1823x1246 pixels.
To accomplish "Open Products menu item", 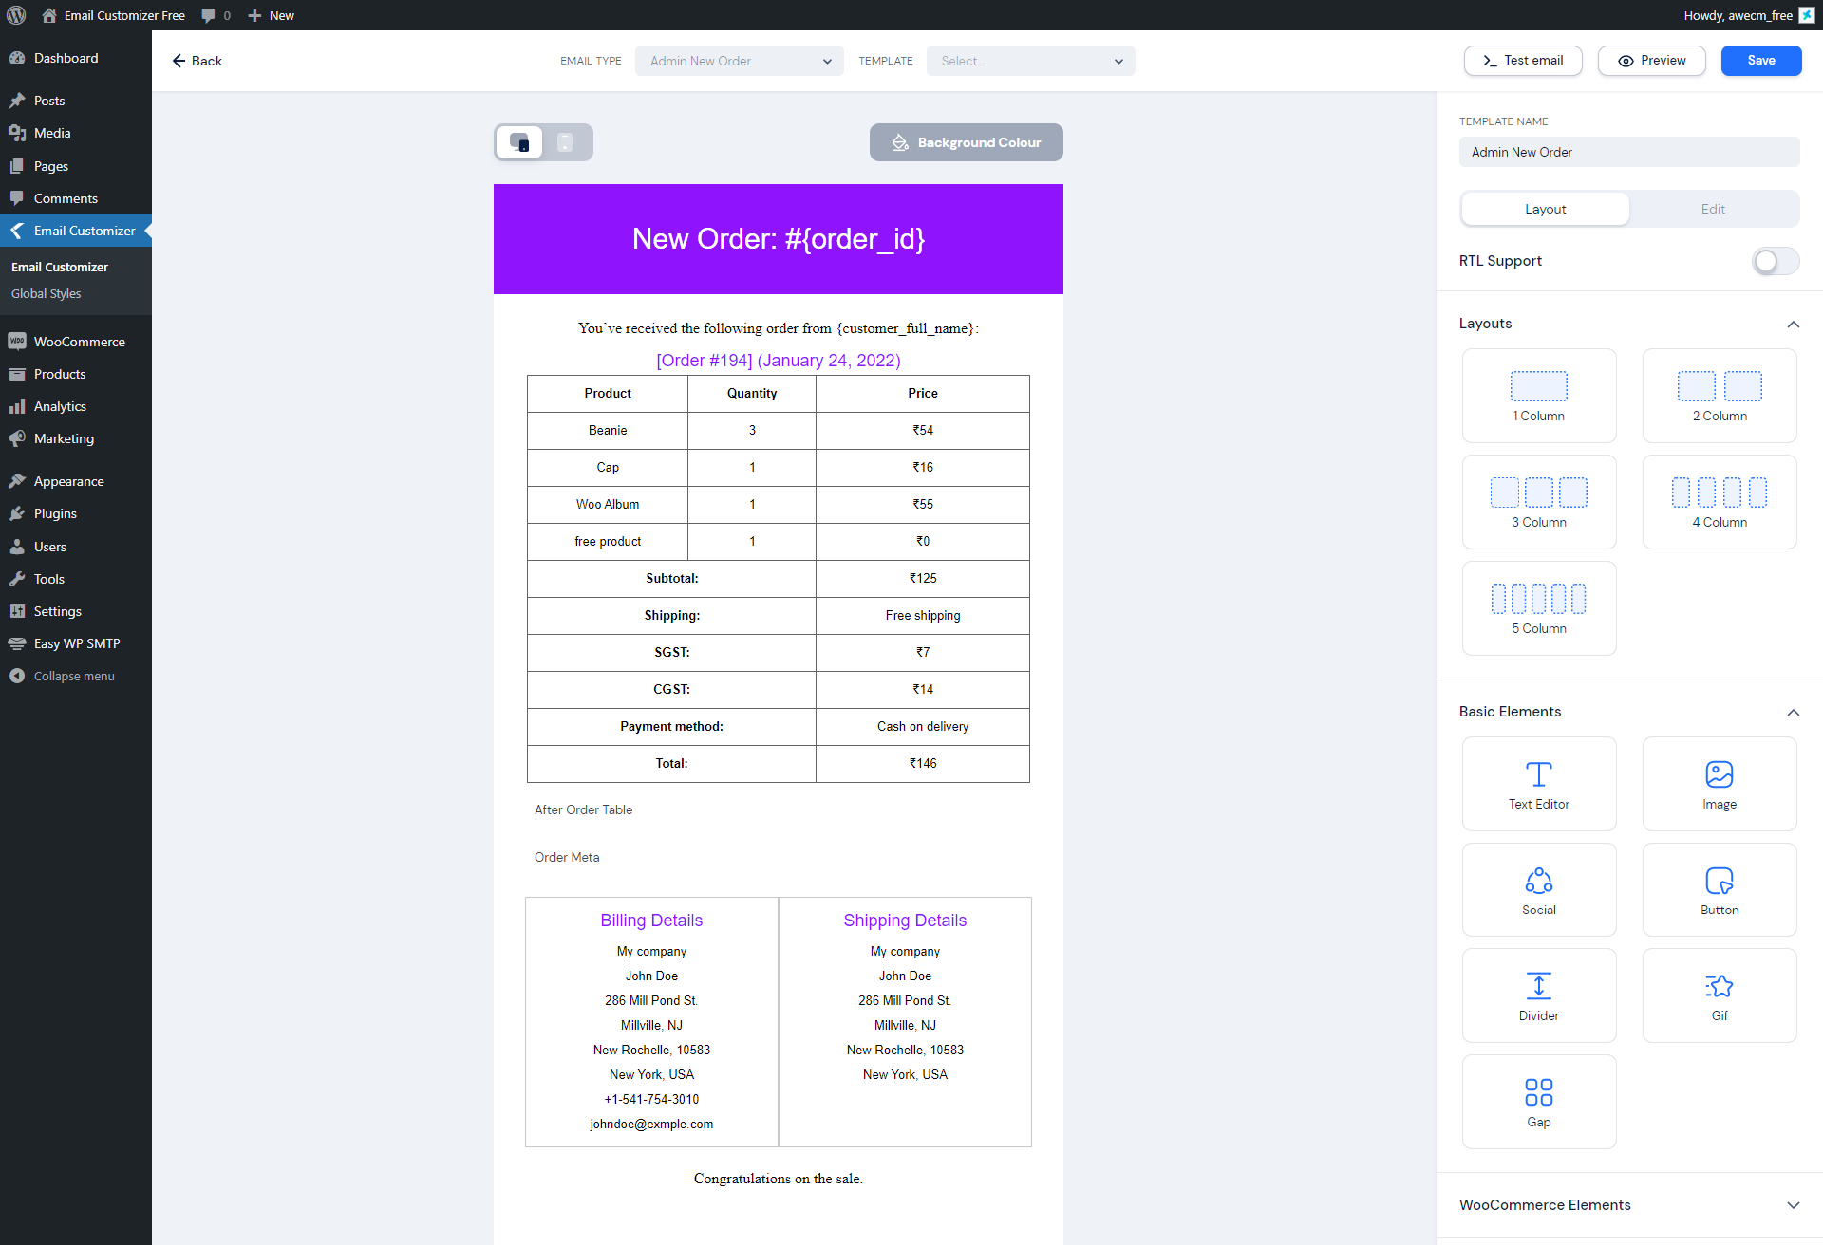I will pos(76,374).
